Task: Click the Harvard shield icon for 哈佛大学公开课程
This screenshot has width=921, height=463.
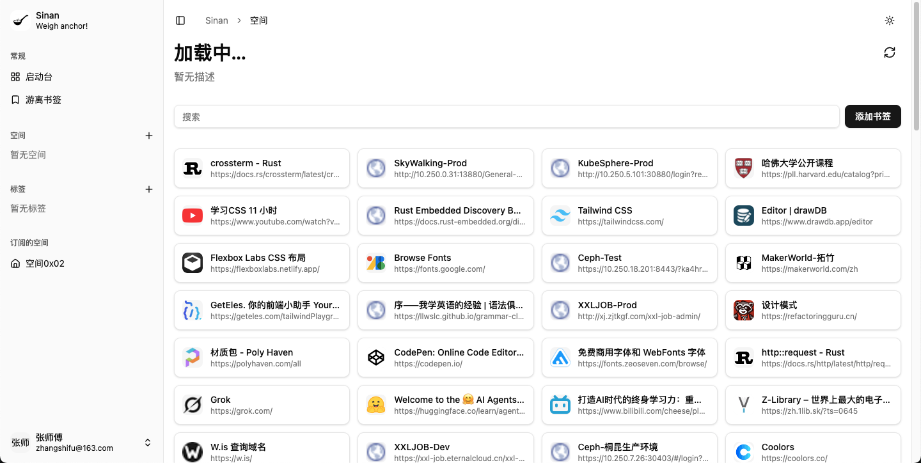Action: tap(744, 168)
